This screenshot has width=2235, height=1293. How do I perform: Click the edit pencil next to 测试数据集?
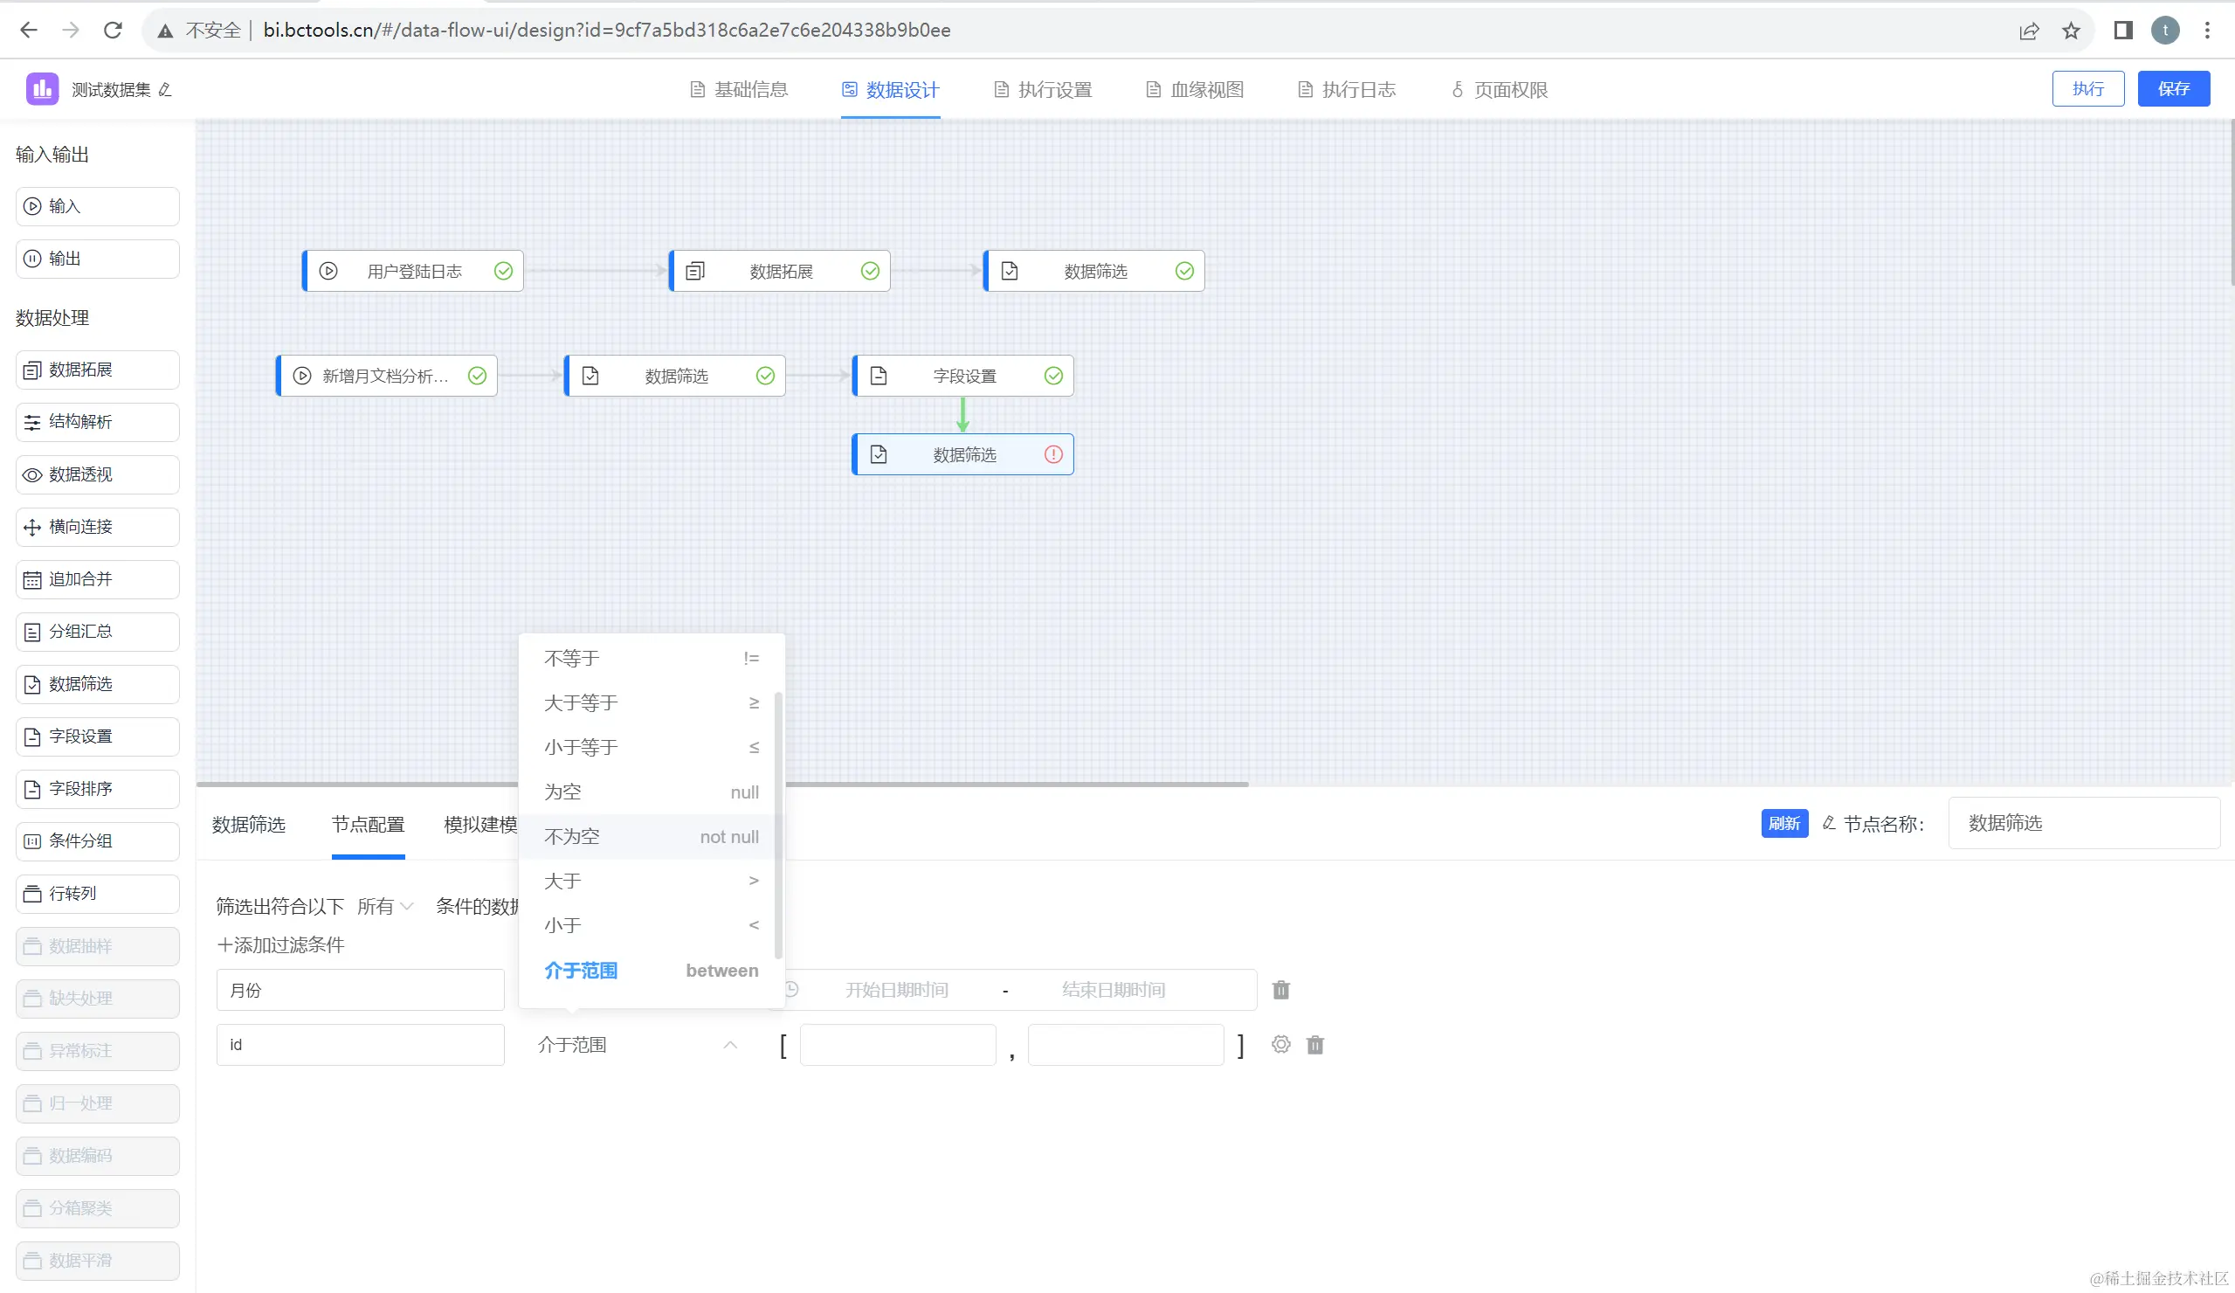pos(165,90)
